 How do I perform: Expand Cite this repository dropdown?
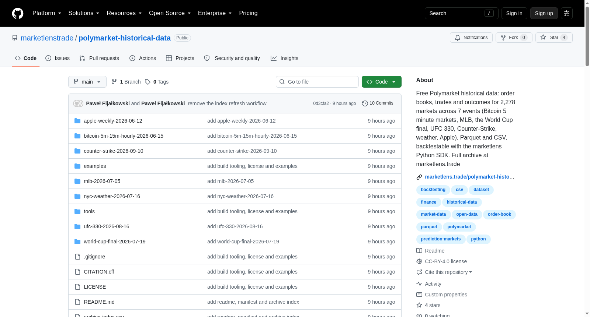[448, 272]
